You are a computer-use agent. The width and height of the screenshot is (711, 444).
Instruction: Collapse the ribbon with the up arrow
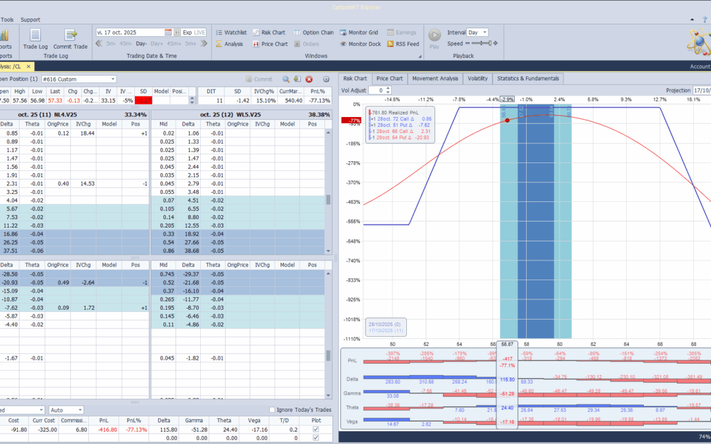(x=692, y=20)
